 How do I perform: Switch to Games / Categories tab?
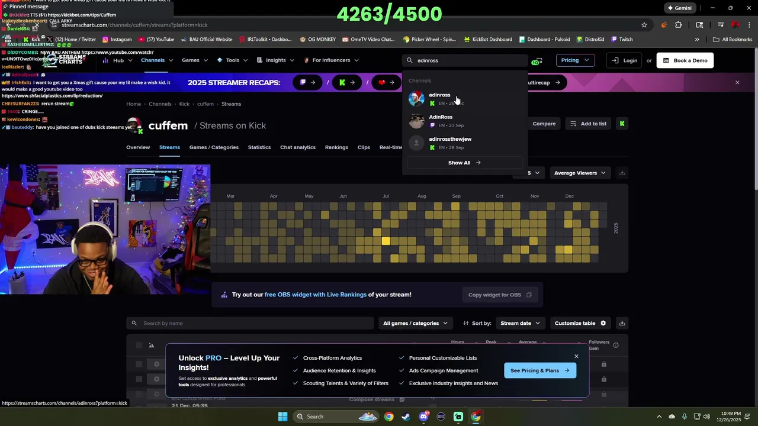[x=214, y=147]
